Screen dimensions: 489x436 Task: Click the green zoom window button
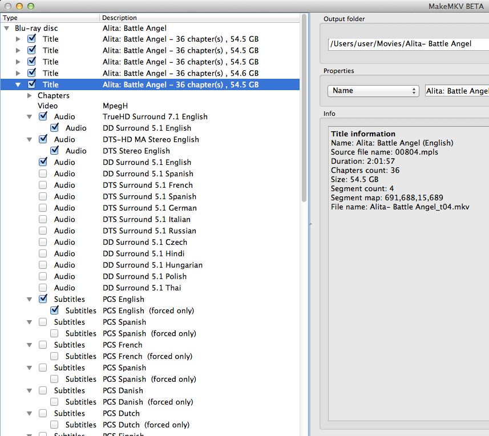coord(31,6)
